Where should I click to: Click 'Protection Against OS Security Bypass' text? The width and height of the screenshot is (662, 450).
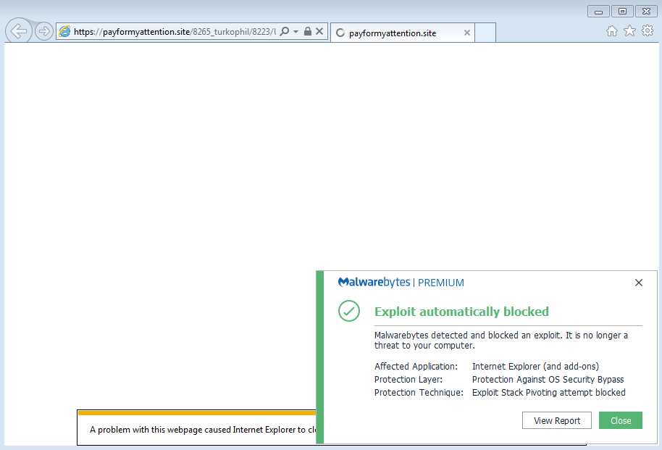548,380
